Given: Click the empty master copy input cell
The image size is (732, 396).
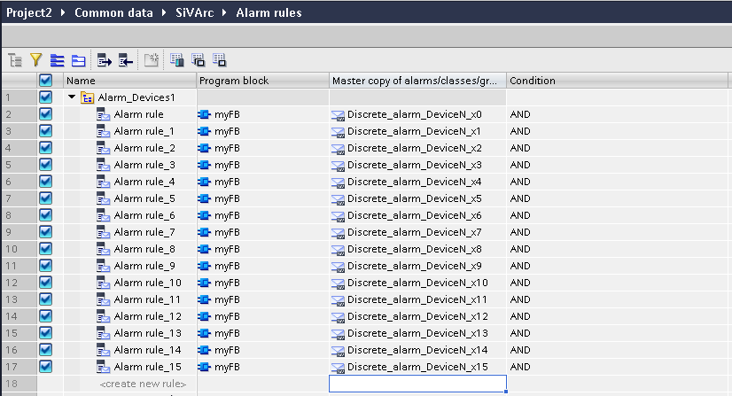Looking at the screenshot, I should coord(417,384).
